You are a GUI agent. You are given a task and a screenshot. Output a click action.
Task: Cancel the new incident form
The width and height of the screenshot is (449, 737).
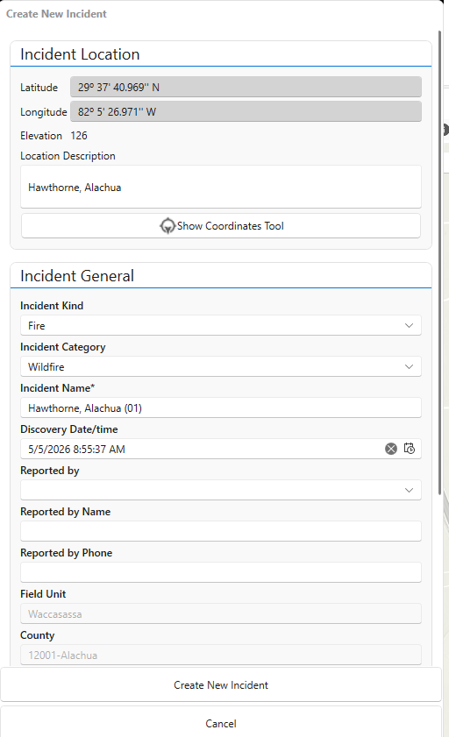coord(221,723)
